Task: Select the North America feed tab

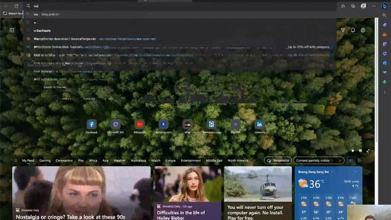Action: [238, 161]
